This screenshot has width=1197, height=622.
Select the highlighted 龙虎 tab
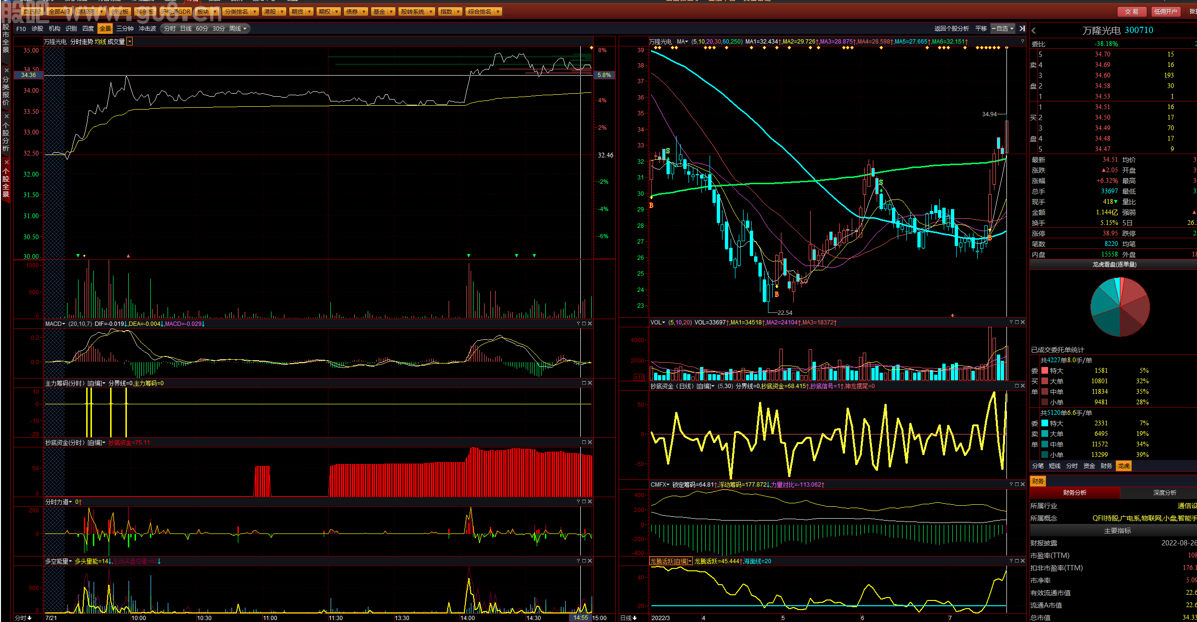(1124, 466)
